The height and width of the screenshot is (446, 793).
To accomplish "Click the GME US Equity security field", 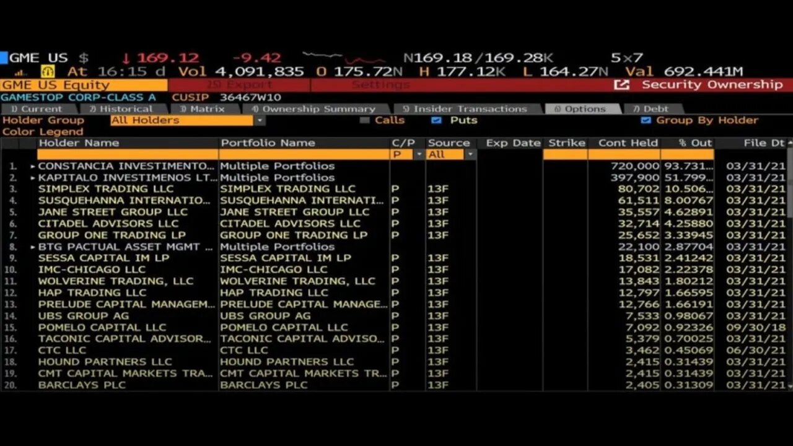I will (x=84, y=85).
